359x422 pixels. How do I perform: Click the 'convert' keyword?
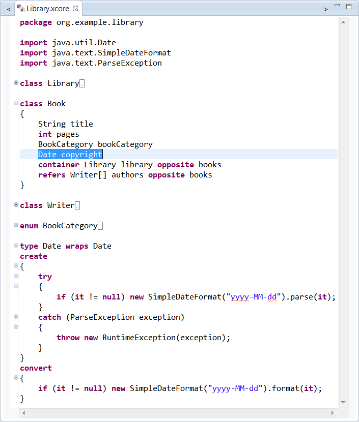coord(36,368)
